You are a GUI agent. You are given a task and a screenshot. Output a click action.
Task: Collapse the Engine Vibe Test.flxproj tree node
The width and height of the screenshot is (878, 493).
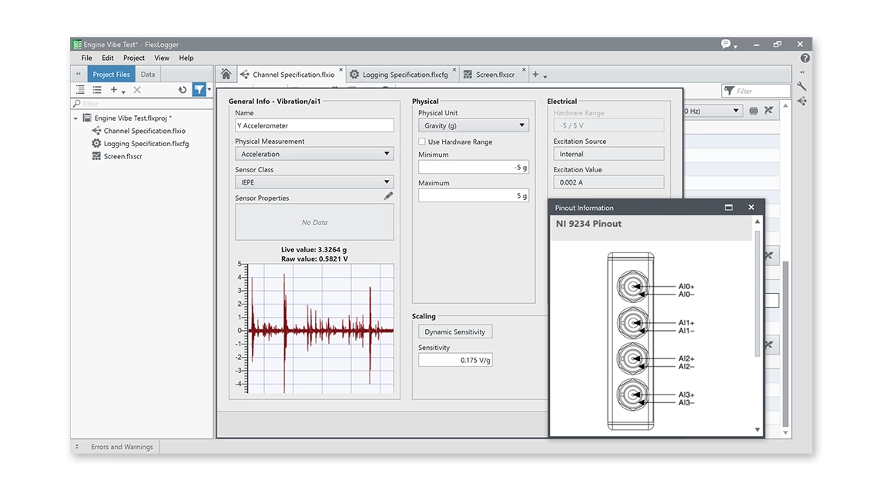[75, 118]
